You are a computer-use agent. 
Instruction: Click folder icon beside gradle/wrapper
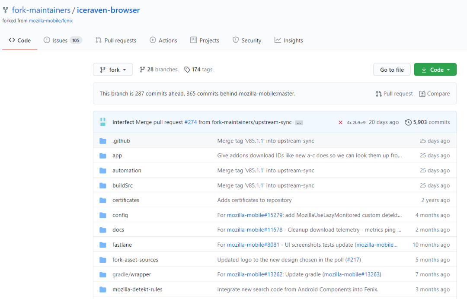pos(103,275)
